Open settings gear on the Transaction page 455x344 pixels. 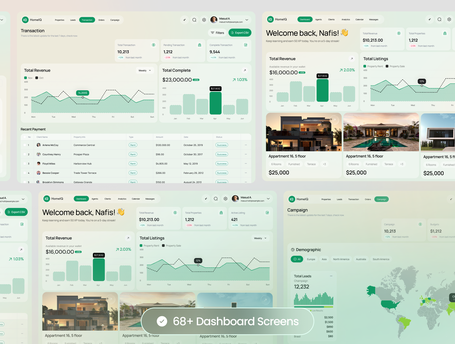tap(204, 20)
